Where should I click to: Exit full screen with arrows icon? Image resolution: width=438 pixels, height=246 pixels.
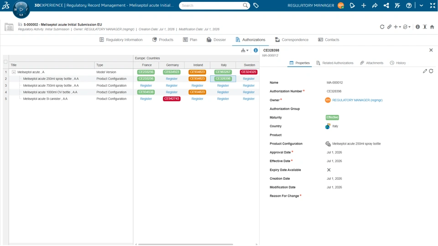click(433, 5)
